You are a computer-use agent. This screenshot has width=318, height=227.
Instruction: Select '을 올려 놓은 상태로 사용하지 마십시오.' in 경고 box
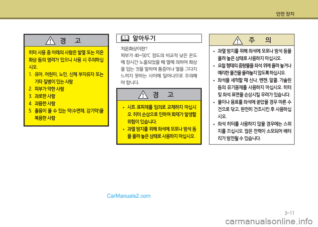[x=161, y=136]
